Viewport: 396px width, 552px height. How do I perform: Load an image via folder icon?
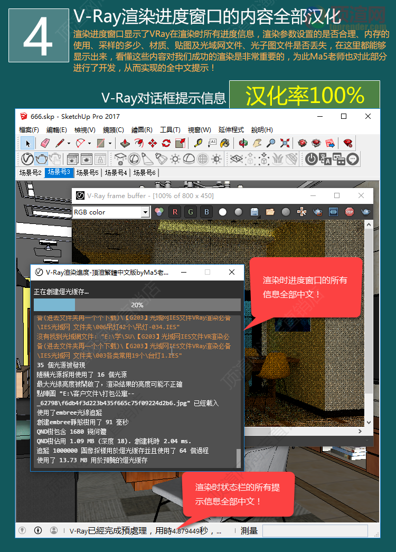coord(270,212)
